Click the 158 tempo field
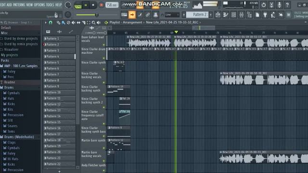This screenshot has height=173, width=308. coord(112,5)
